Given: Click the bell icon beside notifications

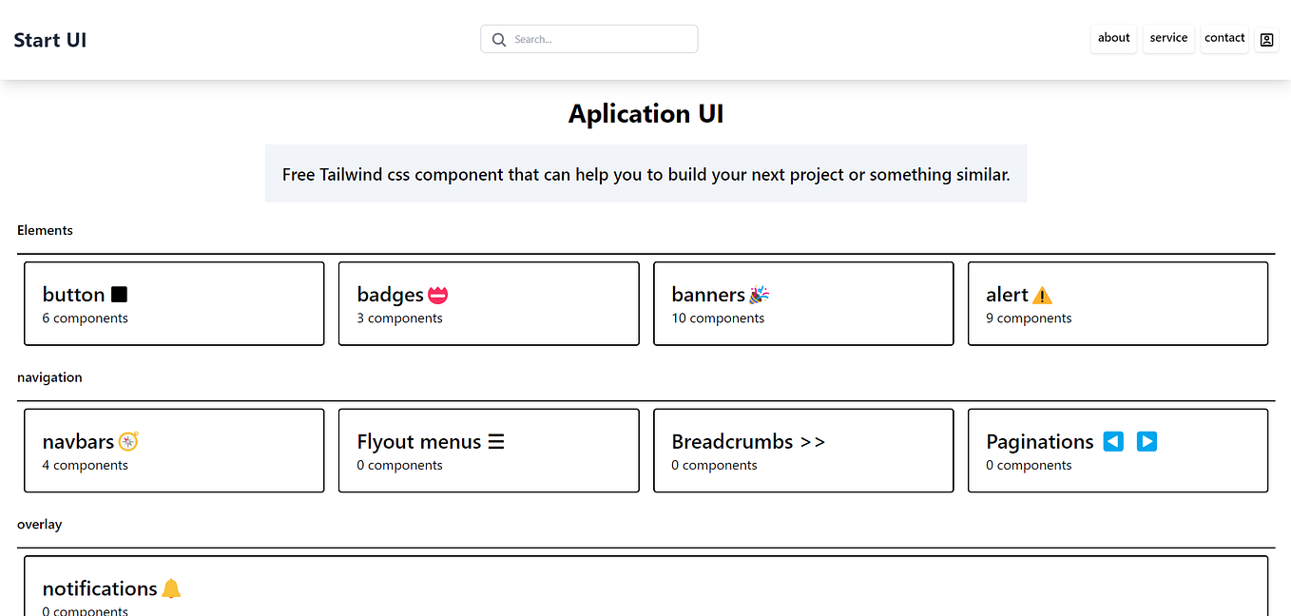Looking at the screenshot, I should point(171,588).
